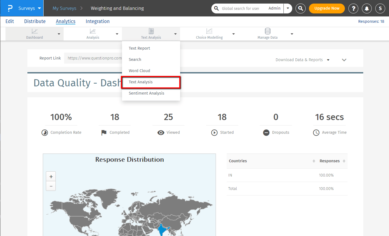Go to My Surveys breadcrumb link
This screenshot has width=389, height=236.
coord(64,8)
